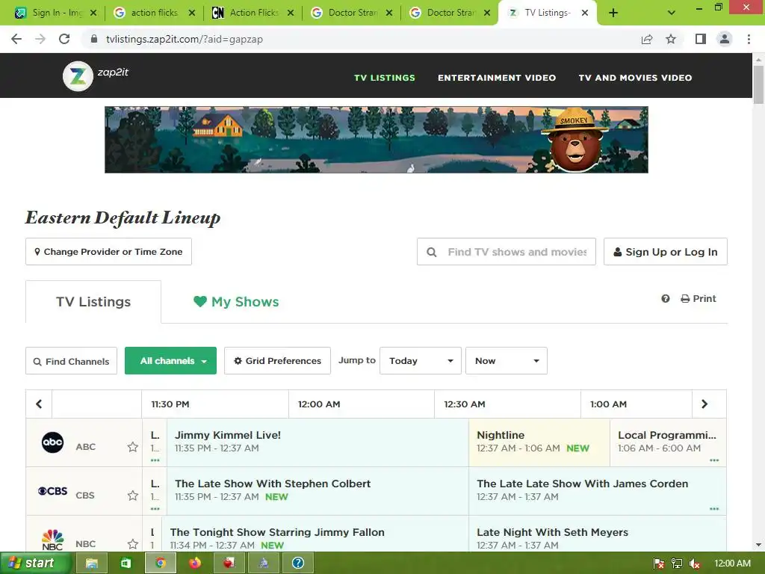The image size is (765, 574).
Task: Open the Now time dropdown
Action: click(x=507, y=361)
